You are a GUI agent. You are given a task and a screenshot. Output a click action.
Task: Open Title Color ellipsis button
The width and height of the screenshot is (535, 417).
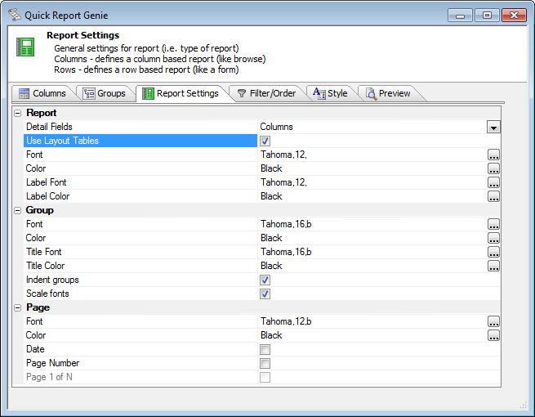pos(493,266)
